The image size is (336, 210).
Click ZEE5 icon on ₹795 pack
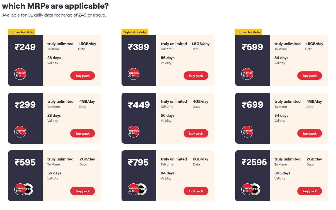click(x=142, y=189)
